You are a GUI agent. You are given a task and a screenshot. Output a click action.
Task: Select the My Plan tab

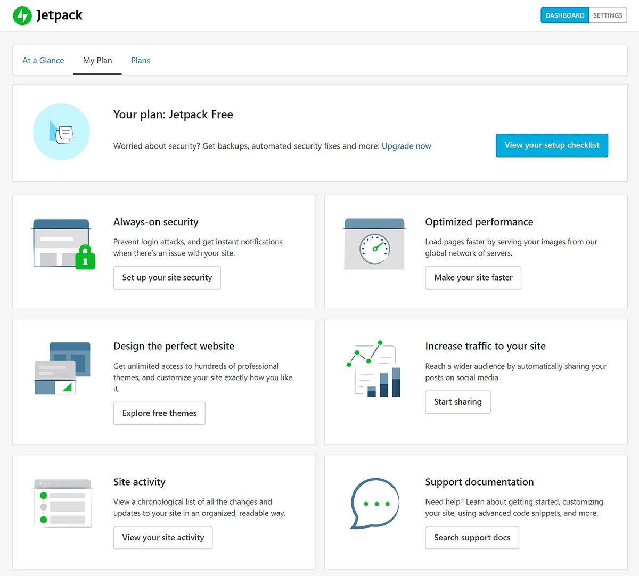97,60
